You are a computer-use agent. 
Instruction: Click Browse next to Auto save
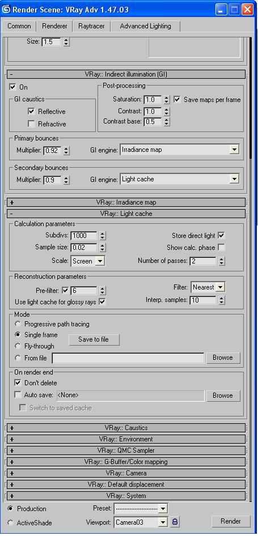[x=222, y=395]
